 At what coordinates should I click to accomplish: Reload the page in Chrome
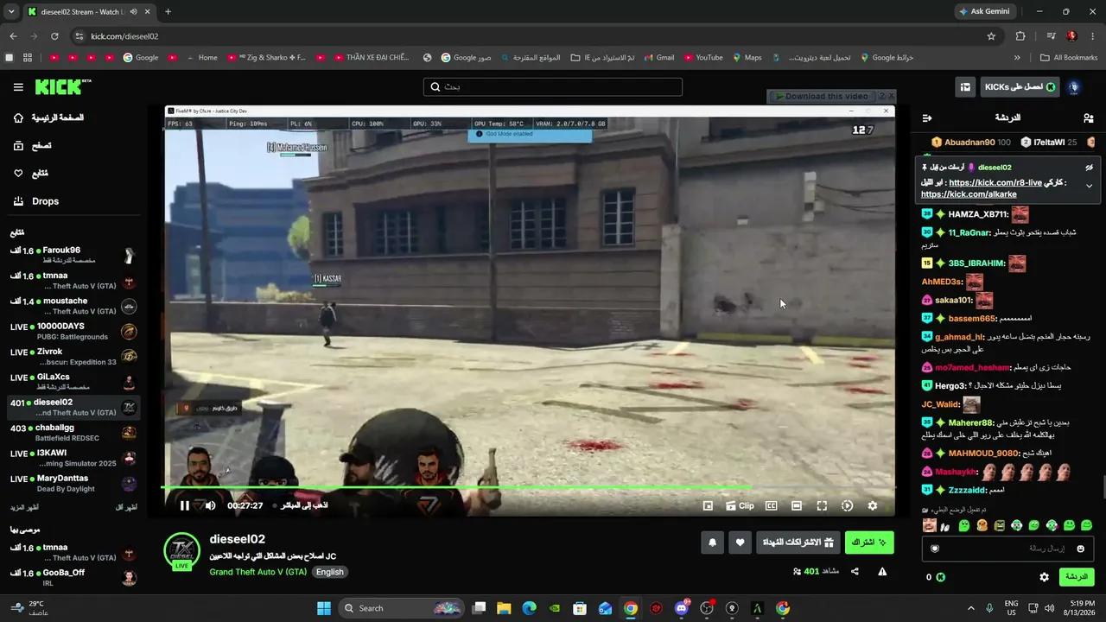54,36
